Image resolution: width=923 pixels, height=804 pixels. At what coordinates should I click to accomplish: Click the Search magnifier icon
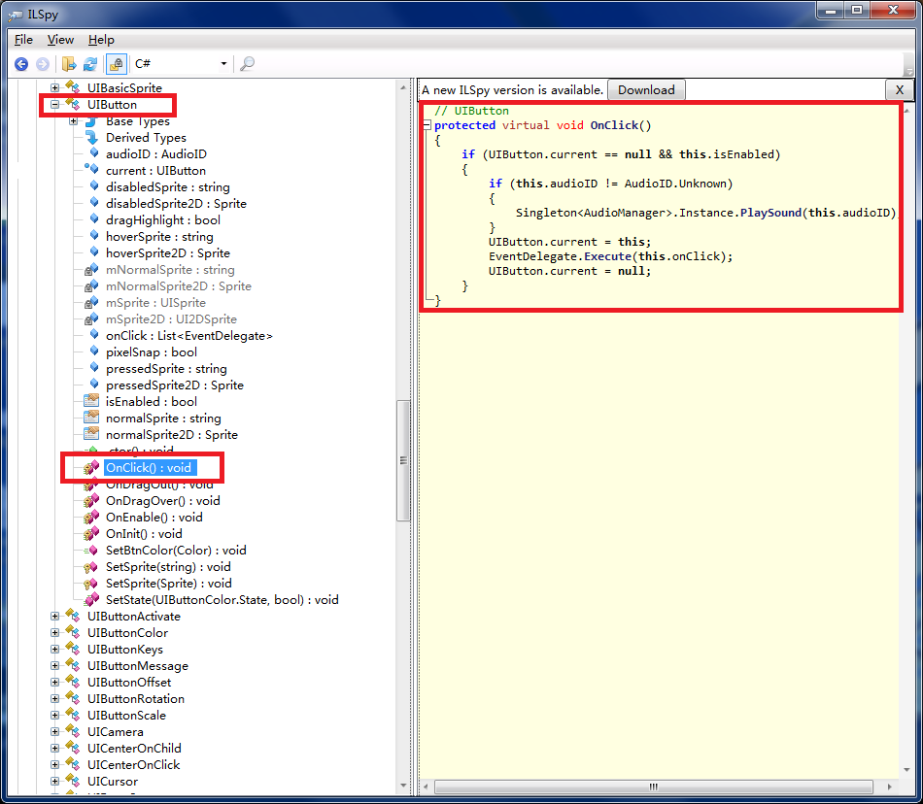coord(247,63)
